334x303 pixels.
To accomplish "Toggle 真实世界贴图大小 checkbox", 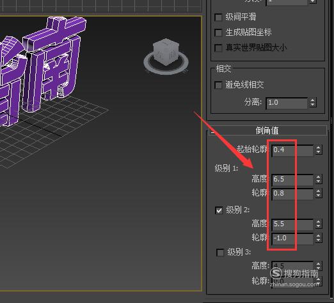I will pos(218,48).
